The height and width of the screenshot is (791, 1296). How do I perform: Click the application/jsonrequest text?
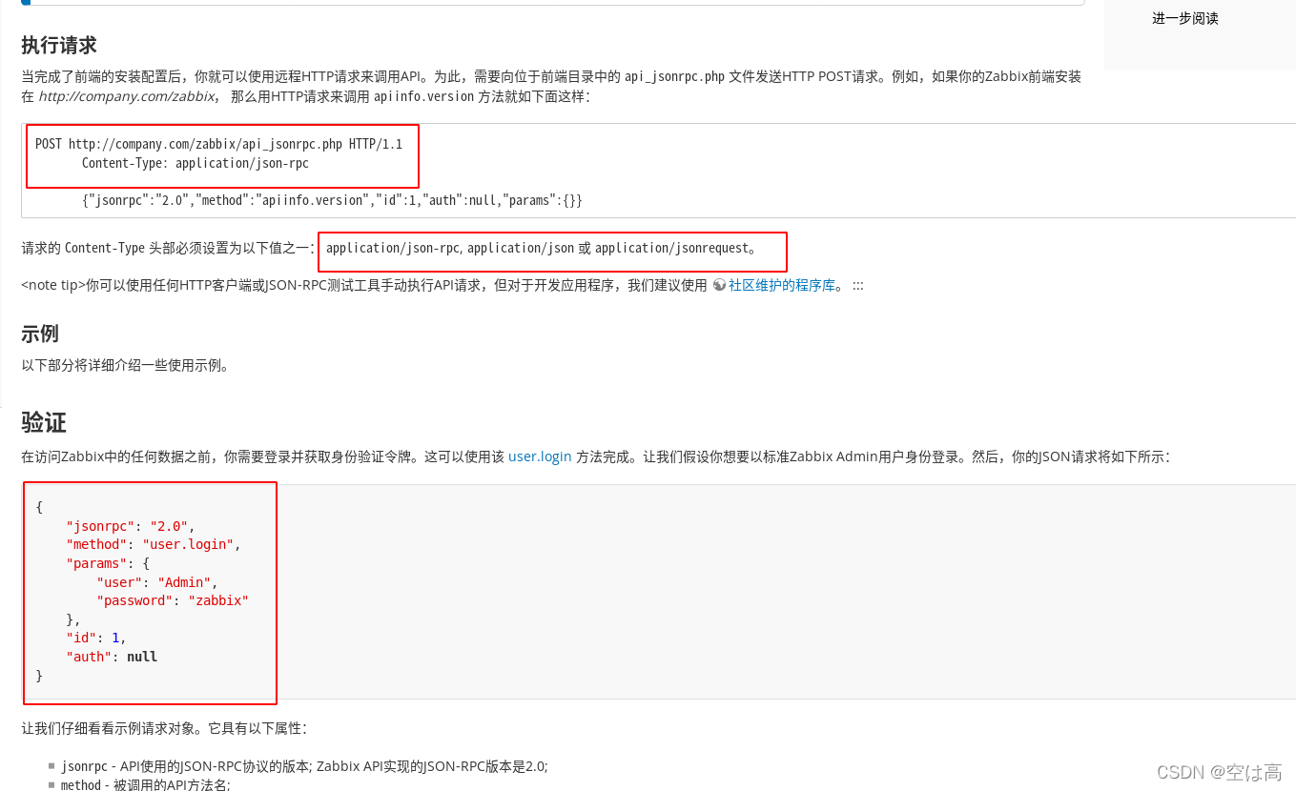(x=671, y=248)
